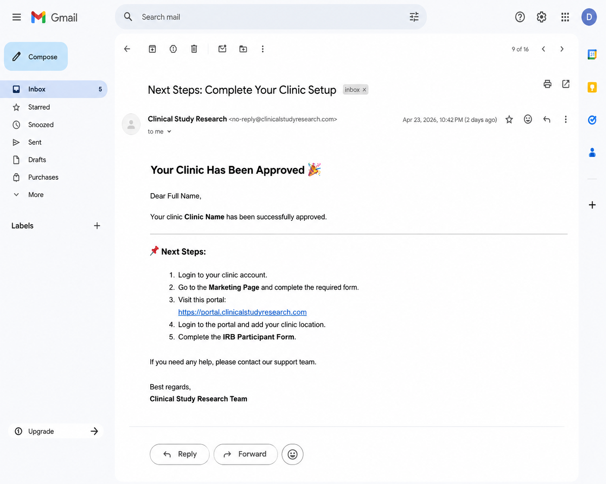Open toolbar more options menu
The height and width of the screenshot is (484, 606).
click(262, 49)
